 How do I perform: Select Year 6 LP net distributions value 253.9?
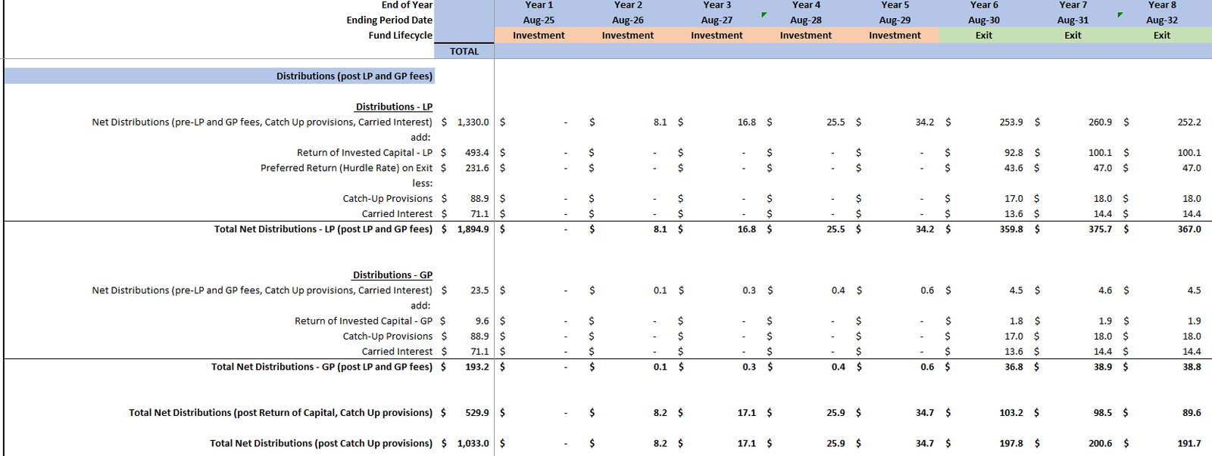coord(1011,122)
